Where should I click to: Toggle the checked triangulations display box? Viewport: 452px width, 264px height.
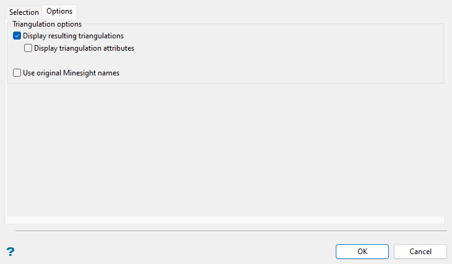pos(17,36)
